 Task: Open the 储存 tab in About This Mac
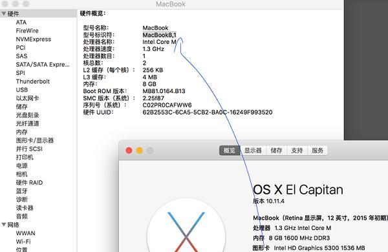click(276, 151)
